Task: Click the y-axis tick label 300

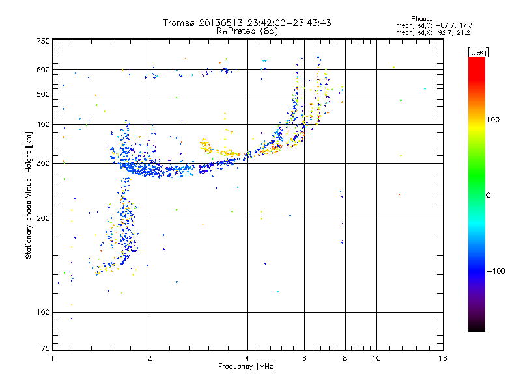Action: [43, 163]
